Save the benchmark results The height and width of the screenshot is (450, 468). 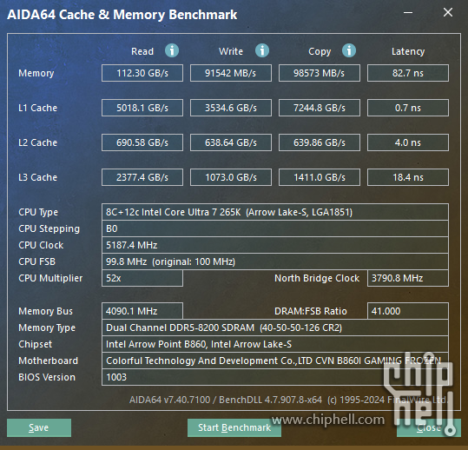point(39,427)
